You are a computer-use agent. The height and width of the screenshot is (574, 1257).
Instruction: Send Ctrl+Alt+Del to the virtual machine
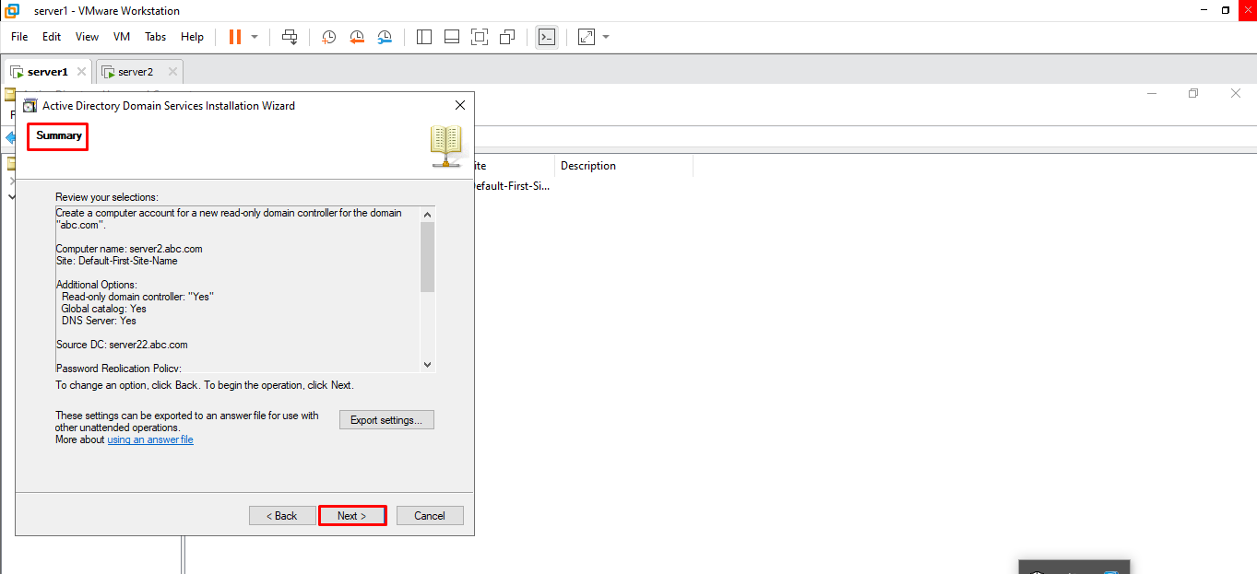click(x=290, y=37)
